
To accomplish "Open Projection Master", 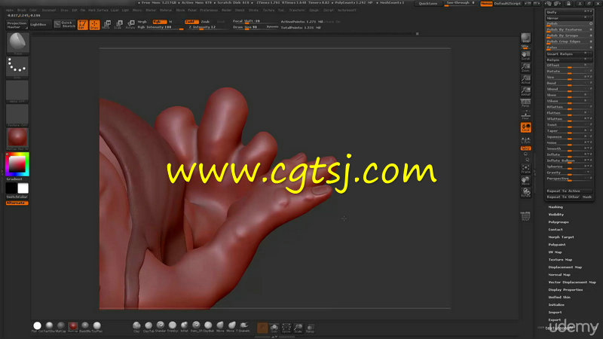I will point(17,25).
